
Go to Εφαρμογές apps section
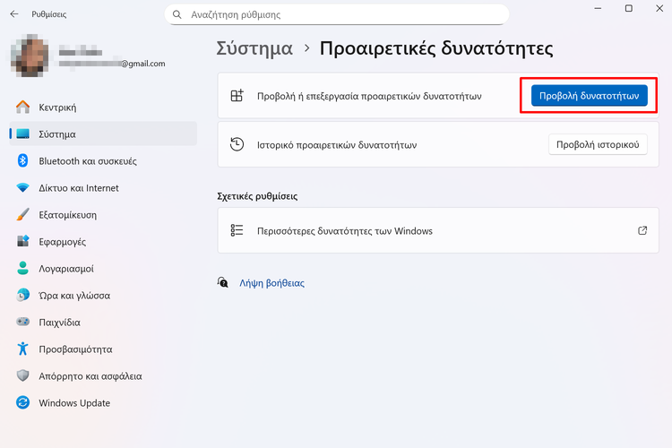[62, 242]
